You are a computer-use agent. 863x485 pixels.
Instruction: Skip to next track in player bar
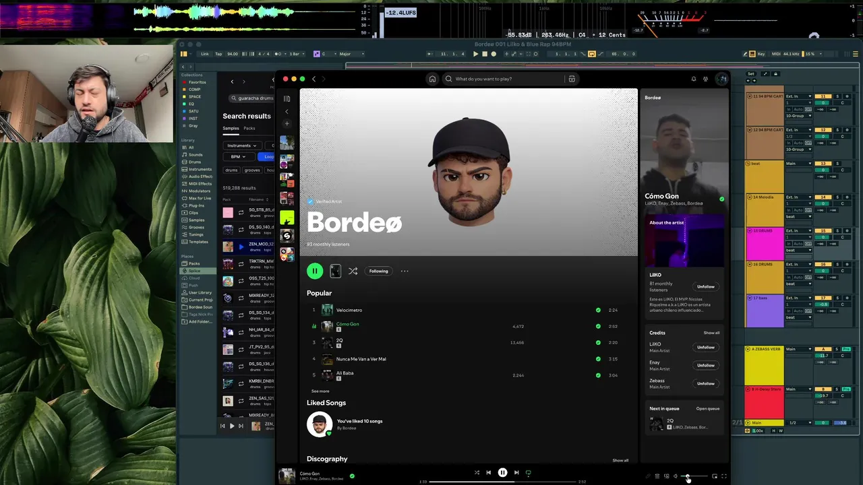click(516, 473)
